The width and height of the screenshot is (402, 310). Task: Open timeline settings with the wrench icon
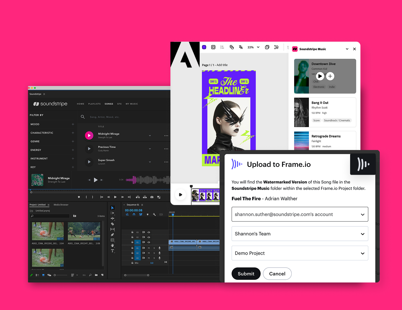coord(154,215)
